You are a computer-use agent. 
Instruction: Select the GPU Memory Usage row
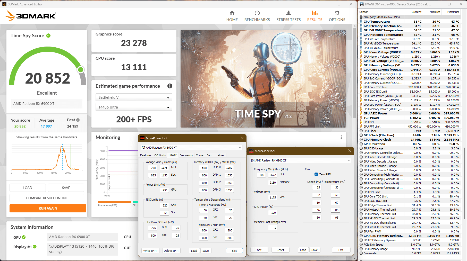[x=410, y=249]
